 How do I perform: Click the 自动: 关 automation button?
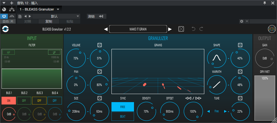coord(8,21)
